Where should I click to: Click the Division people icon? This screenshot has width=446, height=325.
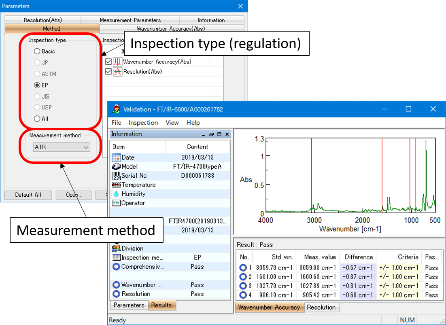116,248
